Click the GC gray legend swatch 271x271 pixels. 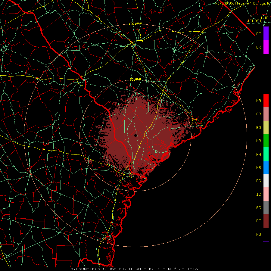click(266, 207)
